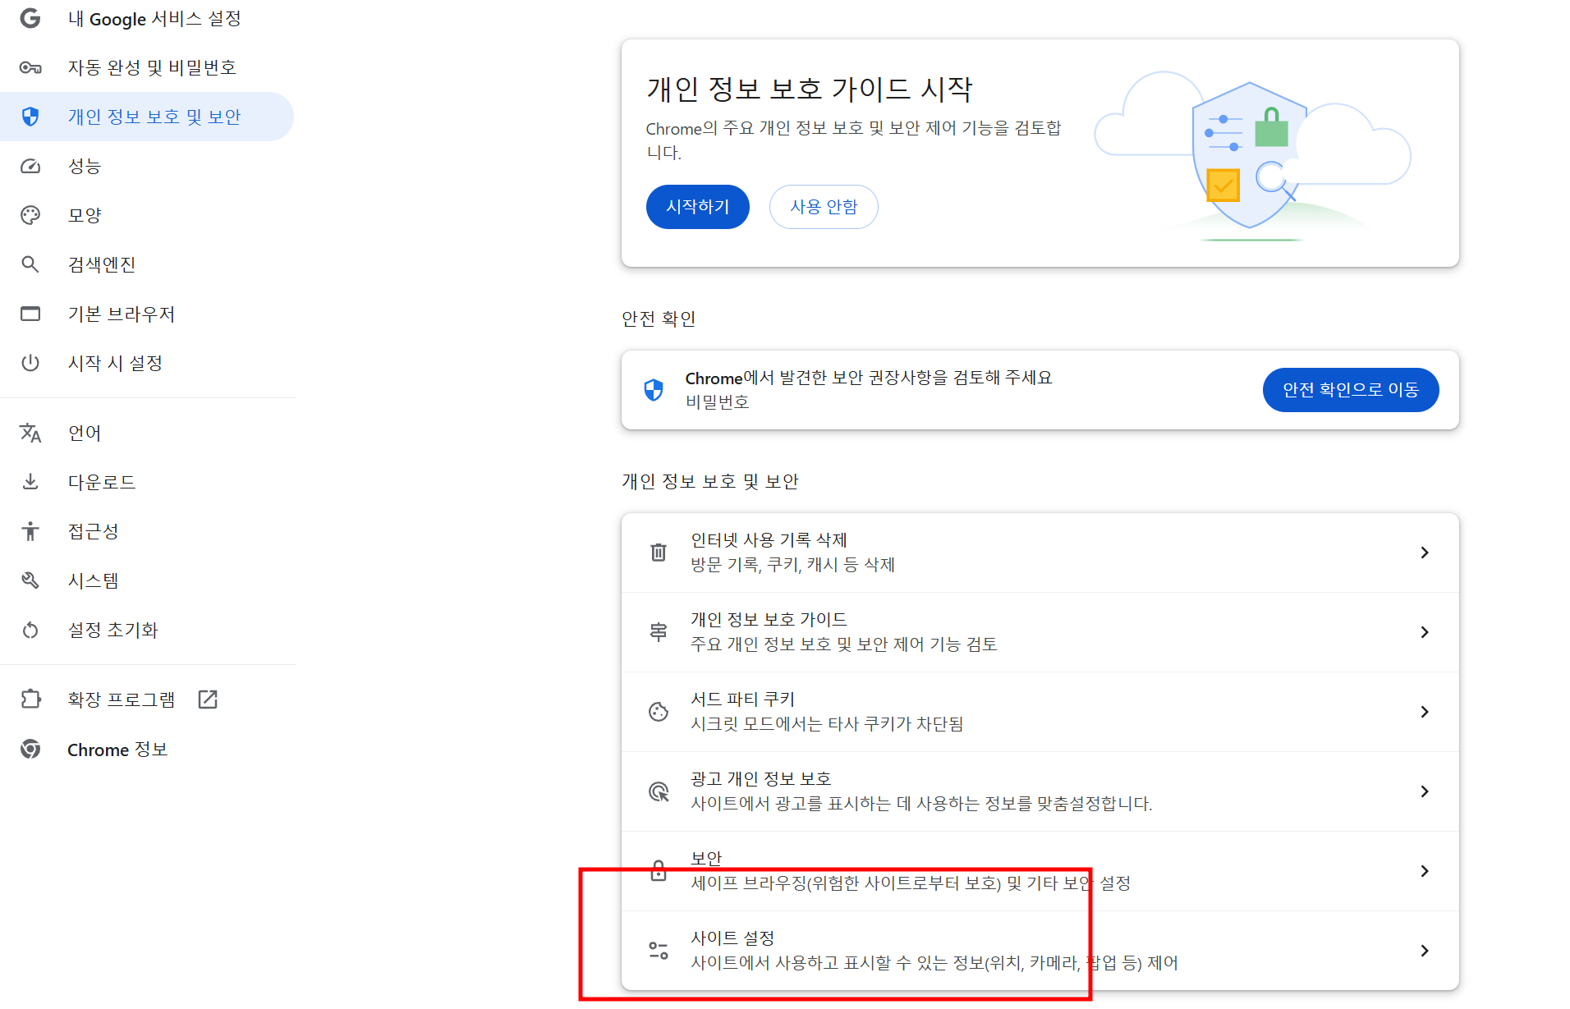Click the translate icon for 언어
Viewport: 1570px width, 1009px height.
30,433
